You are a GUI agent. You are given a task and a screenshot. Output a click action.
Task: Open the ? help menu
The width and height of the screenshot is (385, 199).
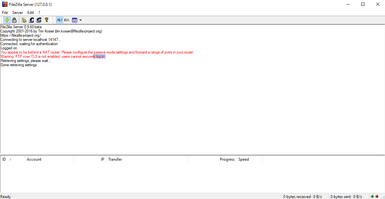[39, 13]
